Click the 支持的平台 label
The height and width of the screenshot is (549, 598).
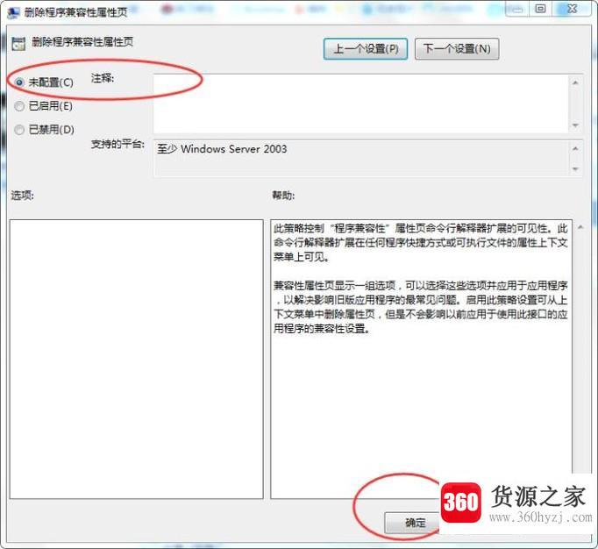(x=117, y=144)
